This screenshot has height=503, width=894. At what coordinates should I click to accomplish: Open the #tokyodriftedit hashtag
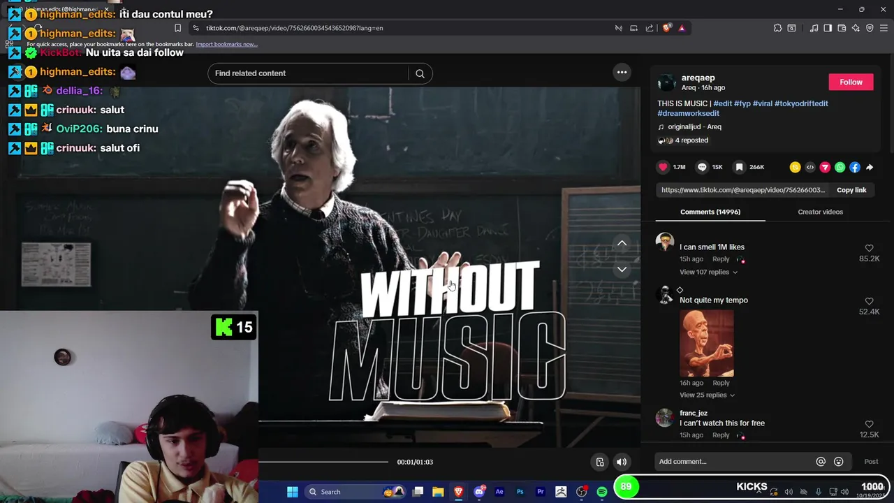801,103
